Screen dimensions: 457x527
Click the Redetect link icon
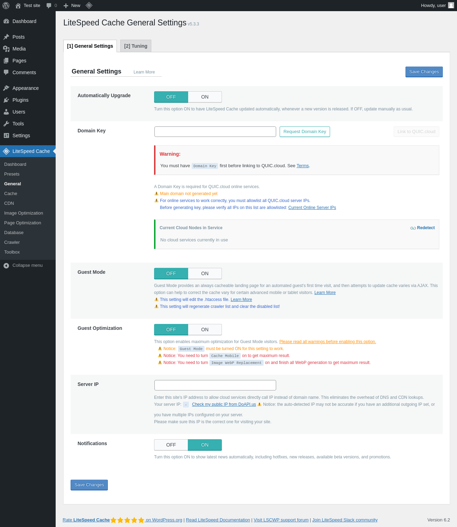pyautogui.click(x=413, y=228)
